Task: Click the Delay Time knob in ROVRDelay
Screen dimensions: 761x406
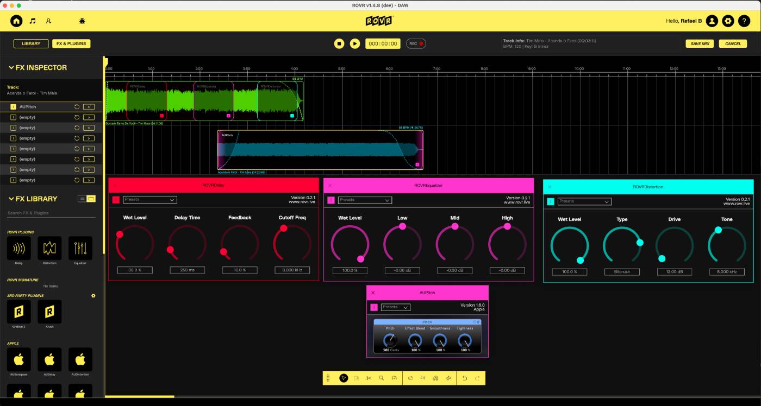Action: click(x=187, y=244)
